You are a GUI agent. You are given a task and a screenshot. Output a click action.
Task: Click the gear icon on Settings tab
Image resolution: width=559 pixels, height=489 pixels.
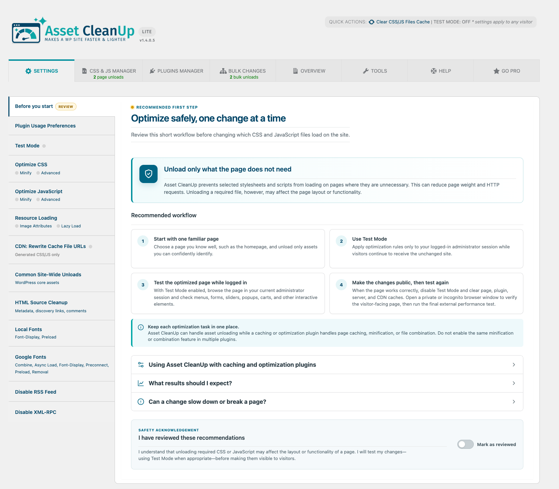tap(28, 71)
